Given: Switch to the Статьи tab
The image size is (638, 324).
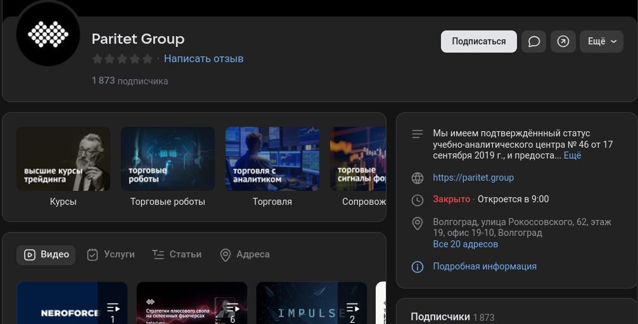Looking at the screenshot, I should (x=177, y=255).
